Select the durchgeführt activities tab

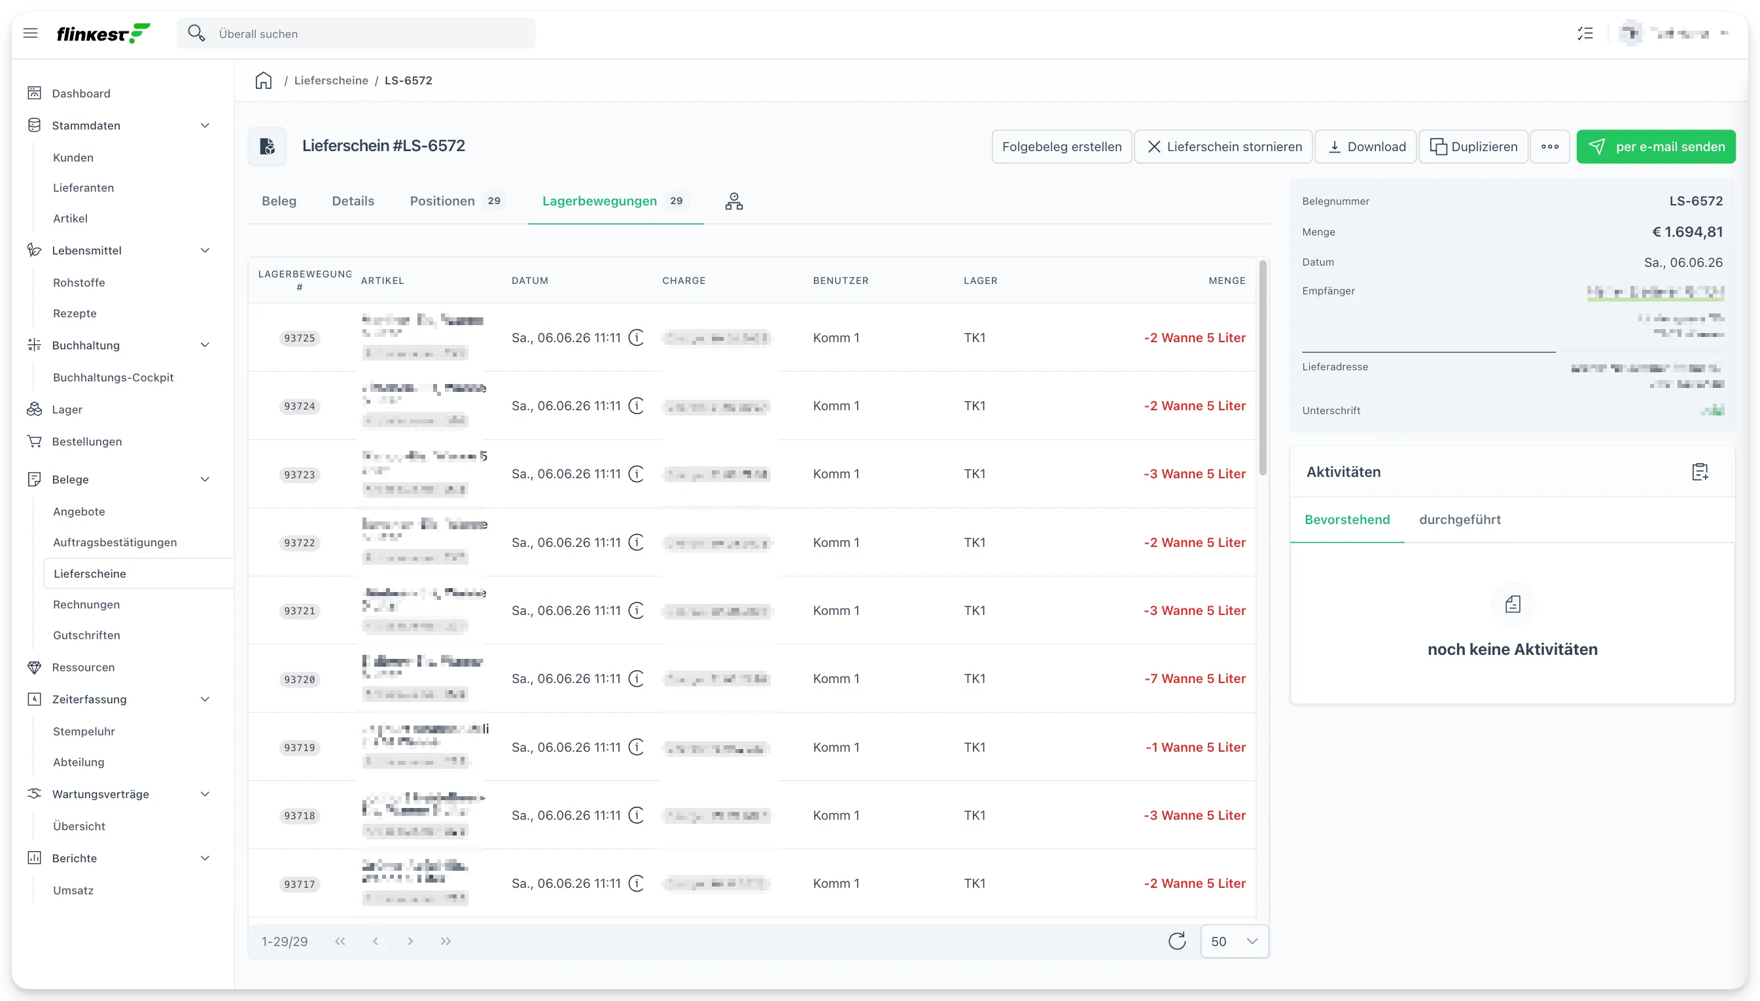(x=1460, y=519)
